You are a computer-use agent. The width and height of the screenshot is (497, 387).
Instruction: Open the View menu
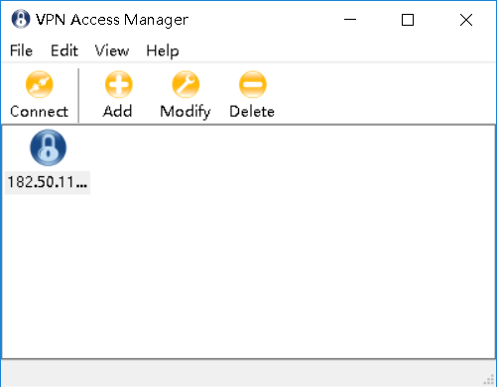(112, 50)
